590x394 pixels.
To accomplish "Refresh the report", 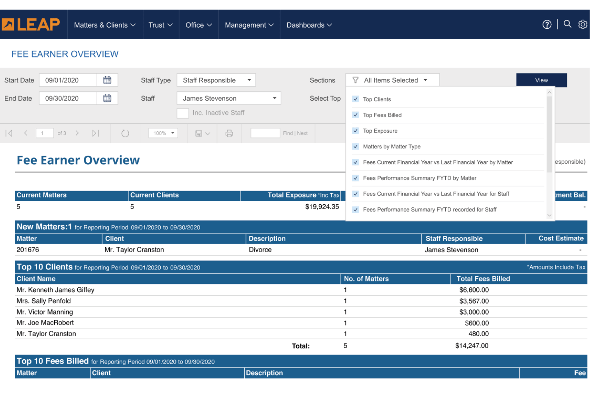I will pos(125,133).
